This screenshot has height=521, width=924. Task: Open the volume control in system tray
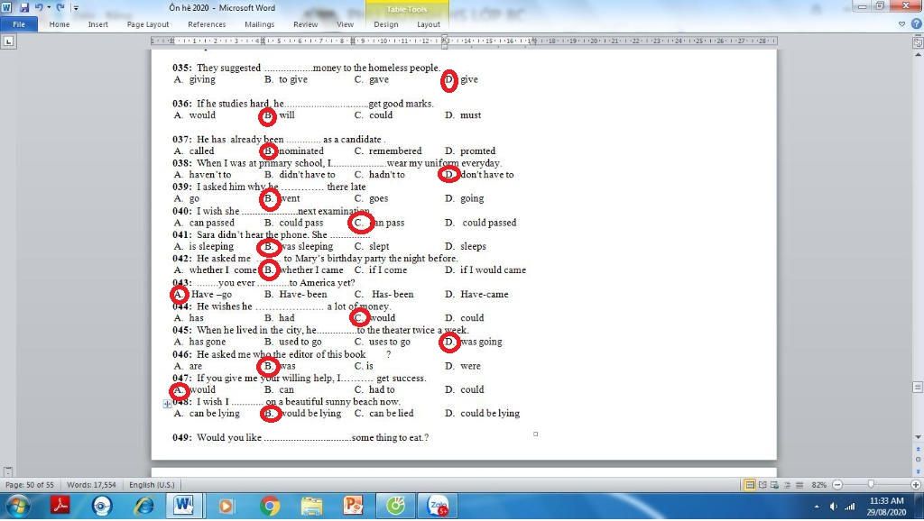833,507
